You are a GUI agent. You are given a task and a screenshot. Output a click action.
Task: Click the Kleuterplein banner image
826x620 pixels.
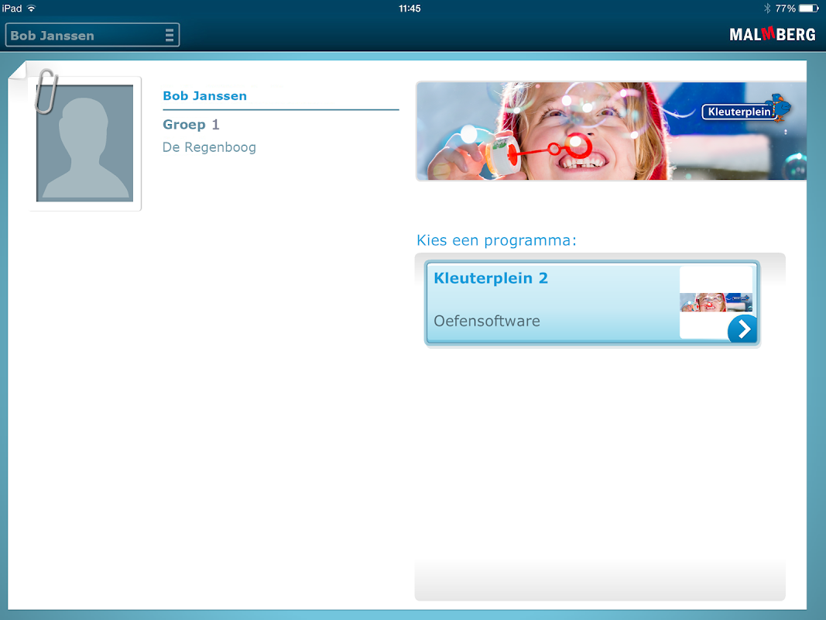(x=611, y=131)
